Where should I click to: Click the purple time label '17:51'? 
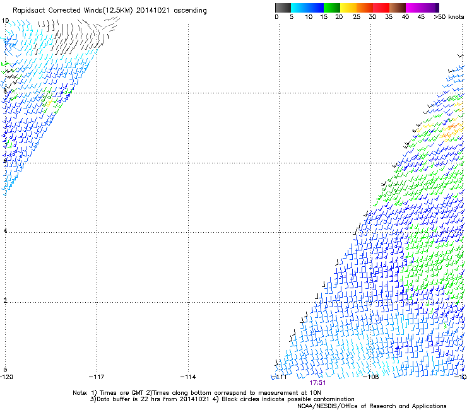[317, 383]
